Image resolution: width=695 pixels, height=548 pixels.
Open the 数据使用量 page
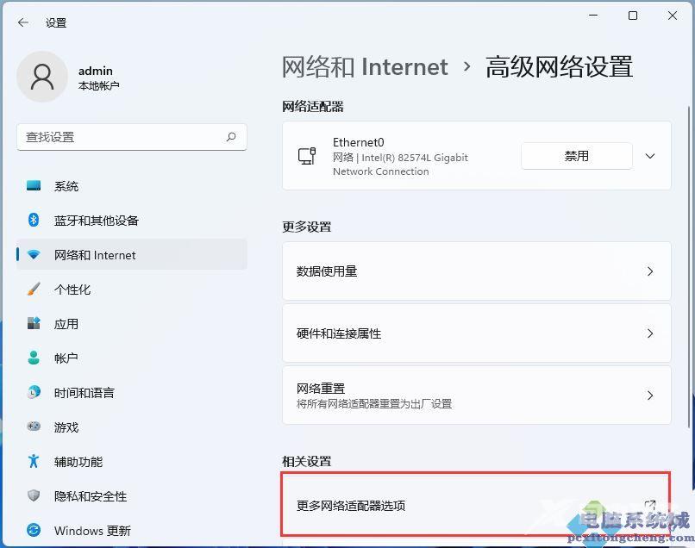pos(476,271)
